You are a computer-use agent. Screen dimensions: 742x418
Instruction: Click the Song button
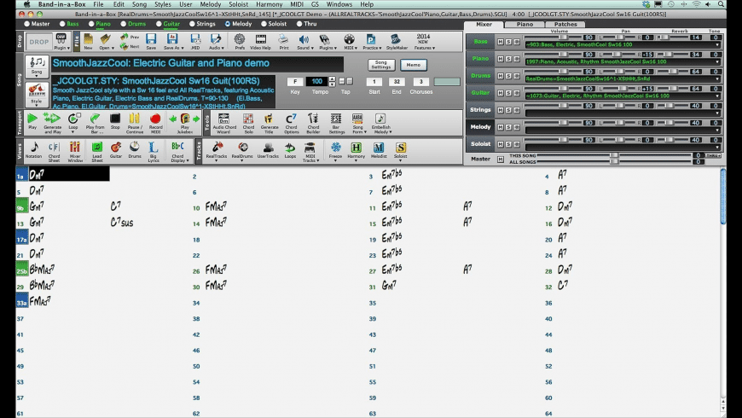(37, 67)
